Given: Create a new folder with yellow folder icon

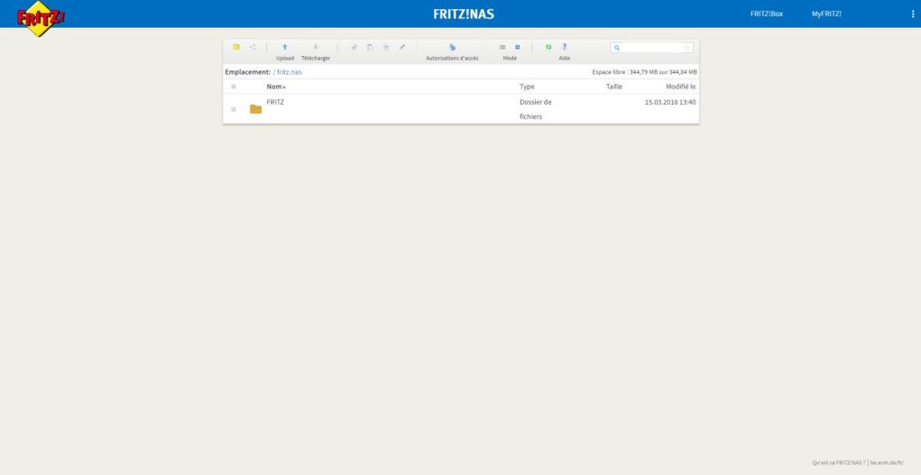Looking at the screenshot, I should [236, 47].
